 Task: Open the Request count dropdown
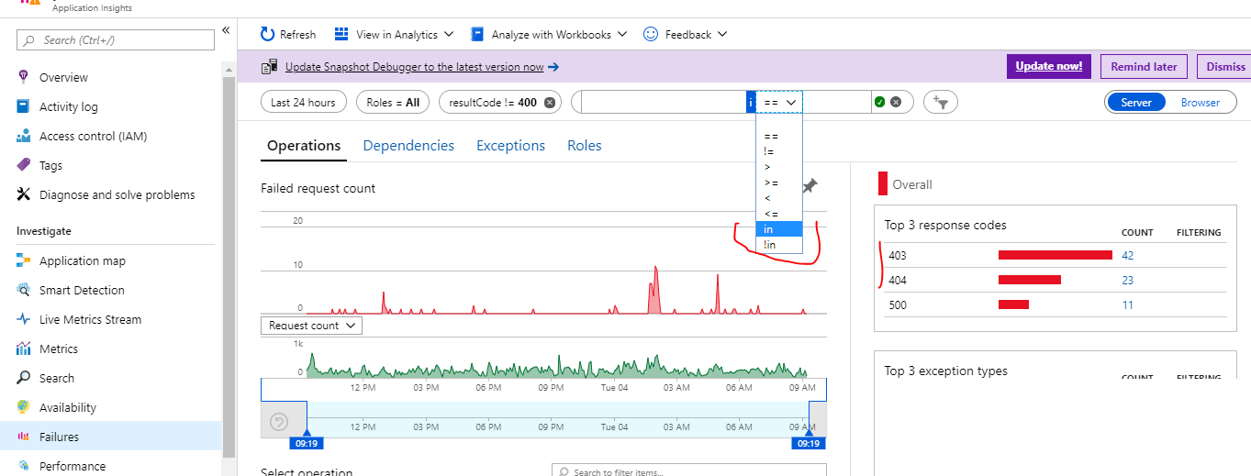point(311,326)
